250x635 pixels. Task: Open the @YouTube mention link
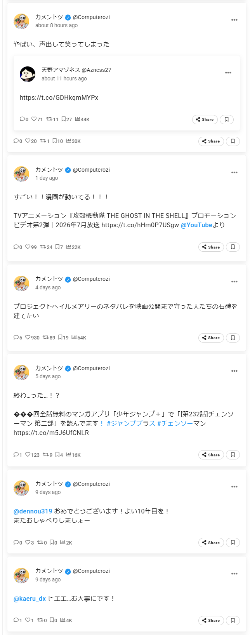click(x=196, y=225)
